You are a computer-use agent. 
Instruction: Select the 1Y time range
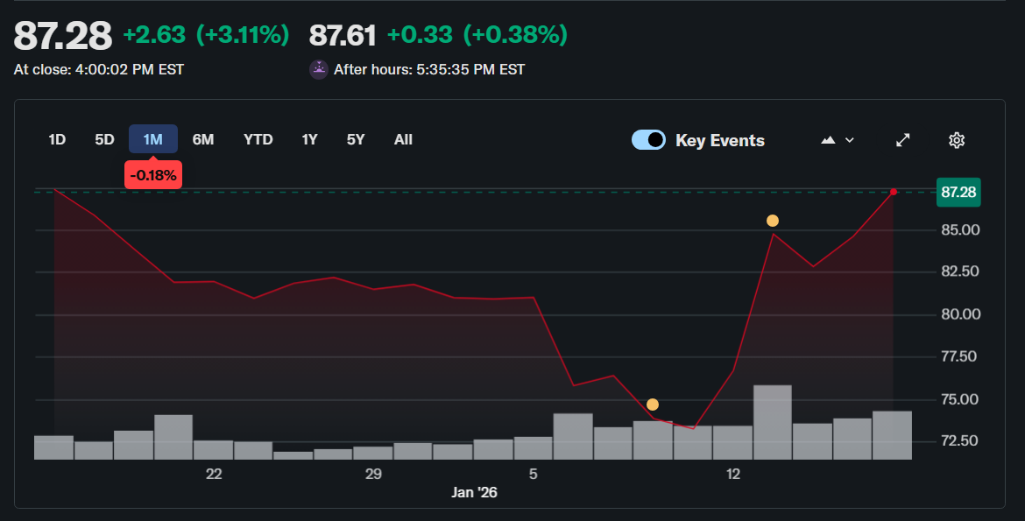pyautogui.click(x=309, y=139)
